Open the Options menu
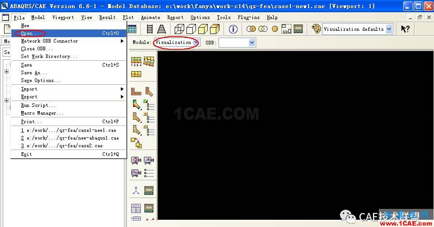Screen dimensions: 434x227 200,18
